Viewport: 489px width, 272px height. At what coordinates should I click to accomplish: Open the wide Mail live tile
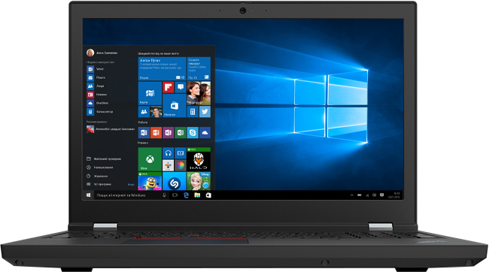click(162, 68)
